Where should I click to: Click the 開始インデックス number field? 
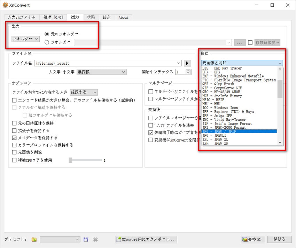click(181, 72)
